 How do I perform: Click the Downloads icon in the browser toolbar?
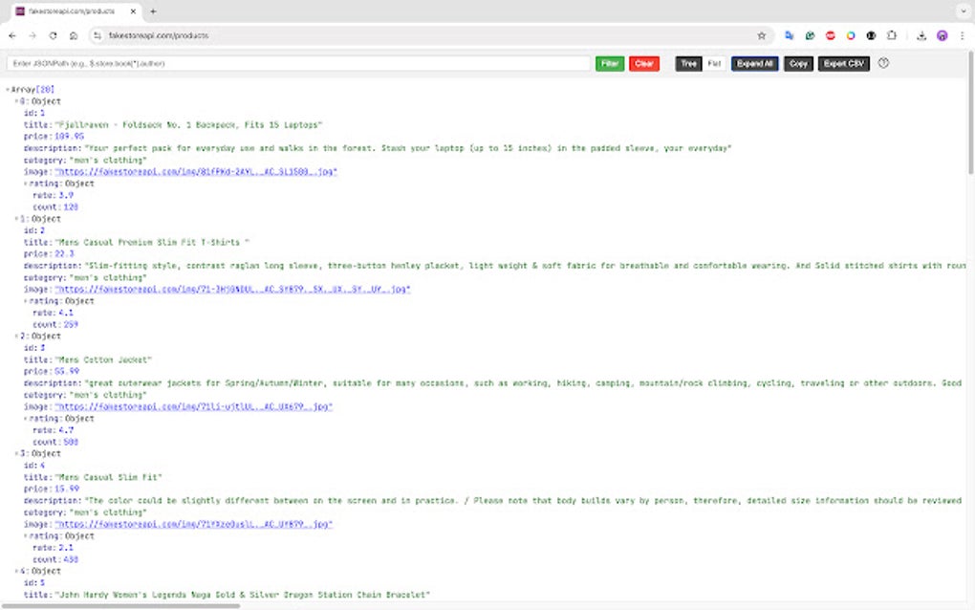point(921,35)
